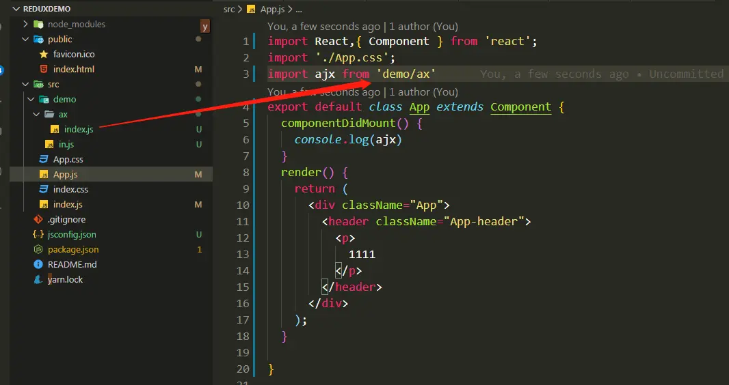Click the Node icon of package.json
The width and height of the screenshot is (729, 385).
(38, 250)
